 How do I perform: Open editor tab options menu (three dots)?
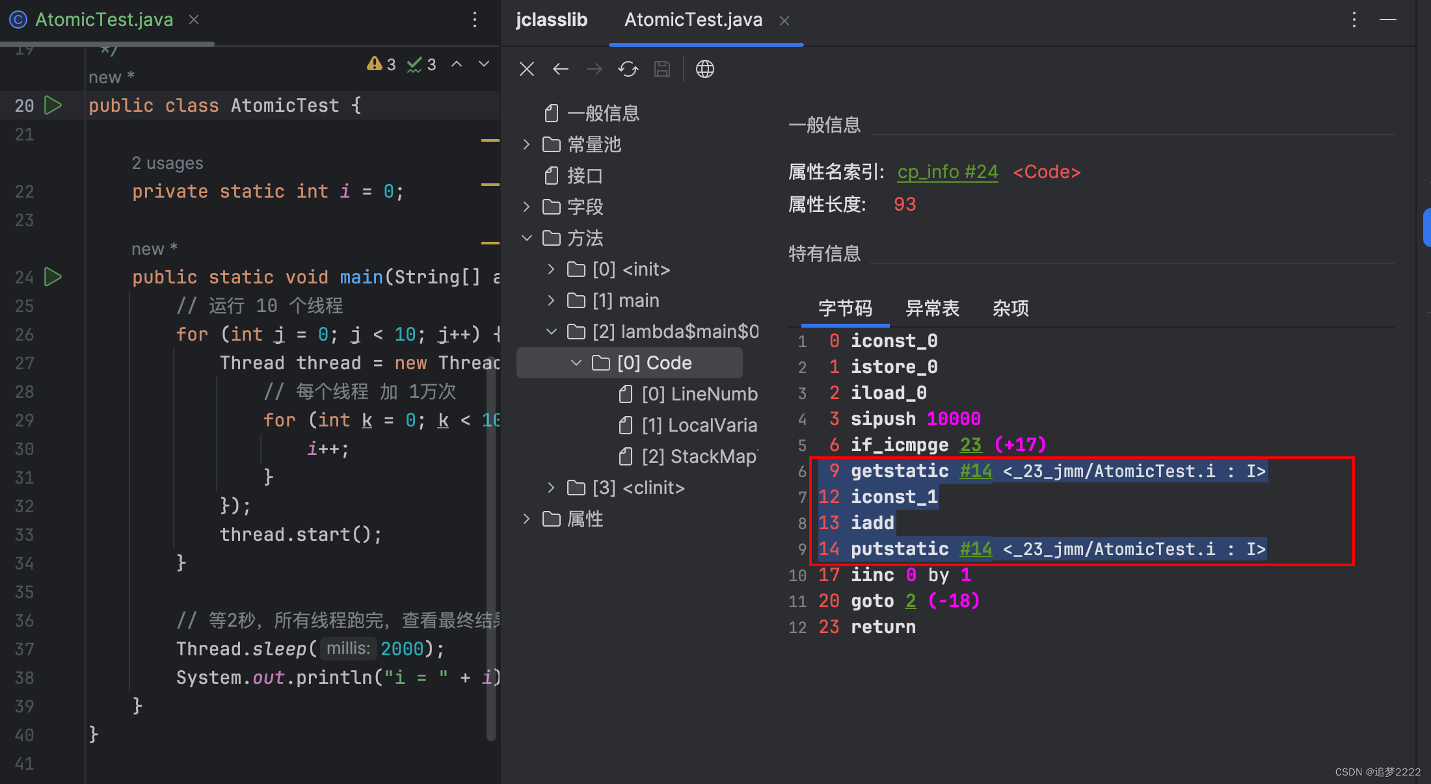point(475,20)
